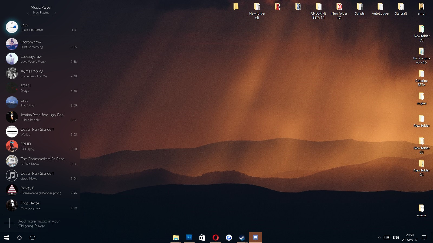Screen dimensions: 433x243
Task: Switch to Discord in taskbar
Action: [255, 238]
